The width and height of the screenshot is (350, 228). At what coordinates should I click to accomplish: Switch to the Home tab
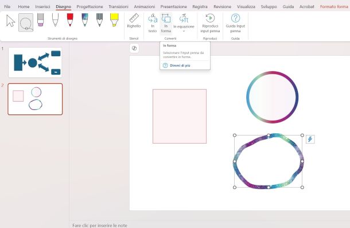24,7
